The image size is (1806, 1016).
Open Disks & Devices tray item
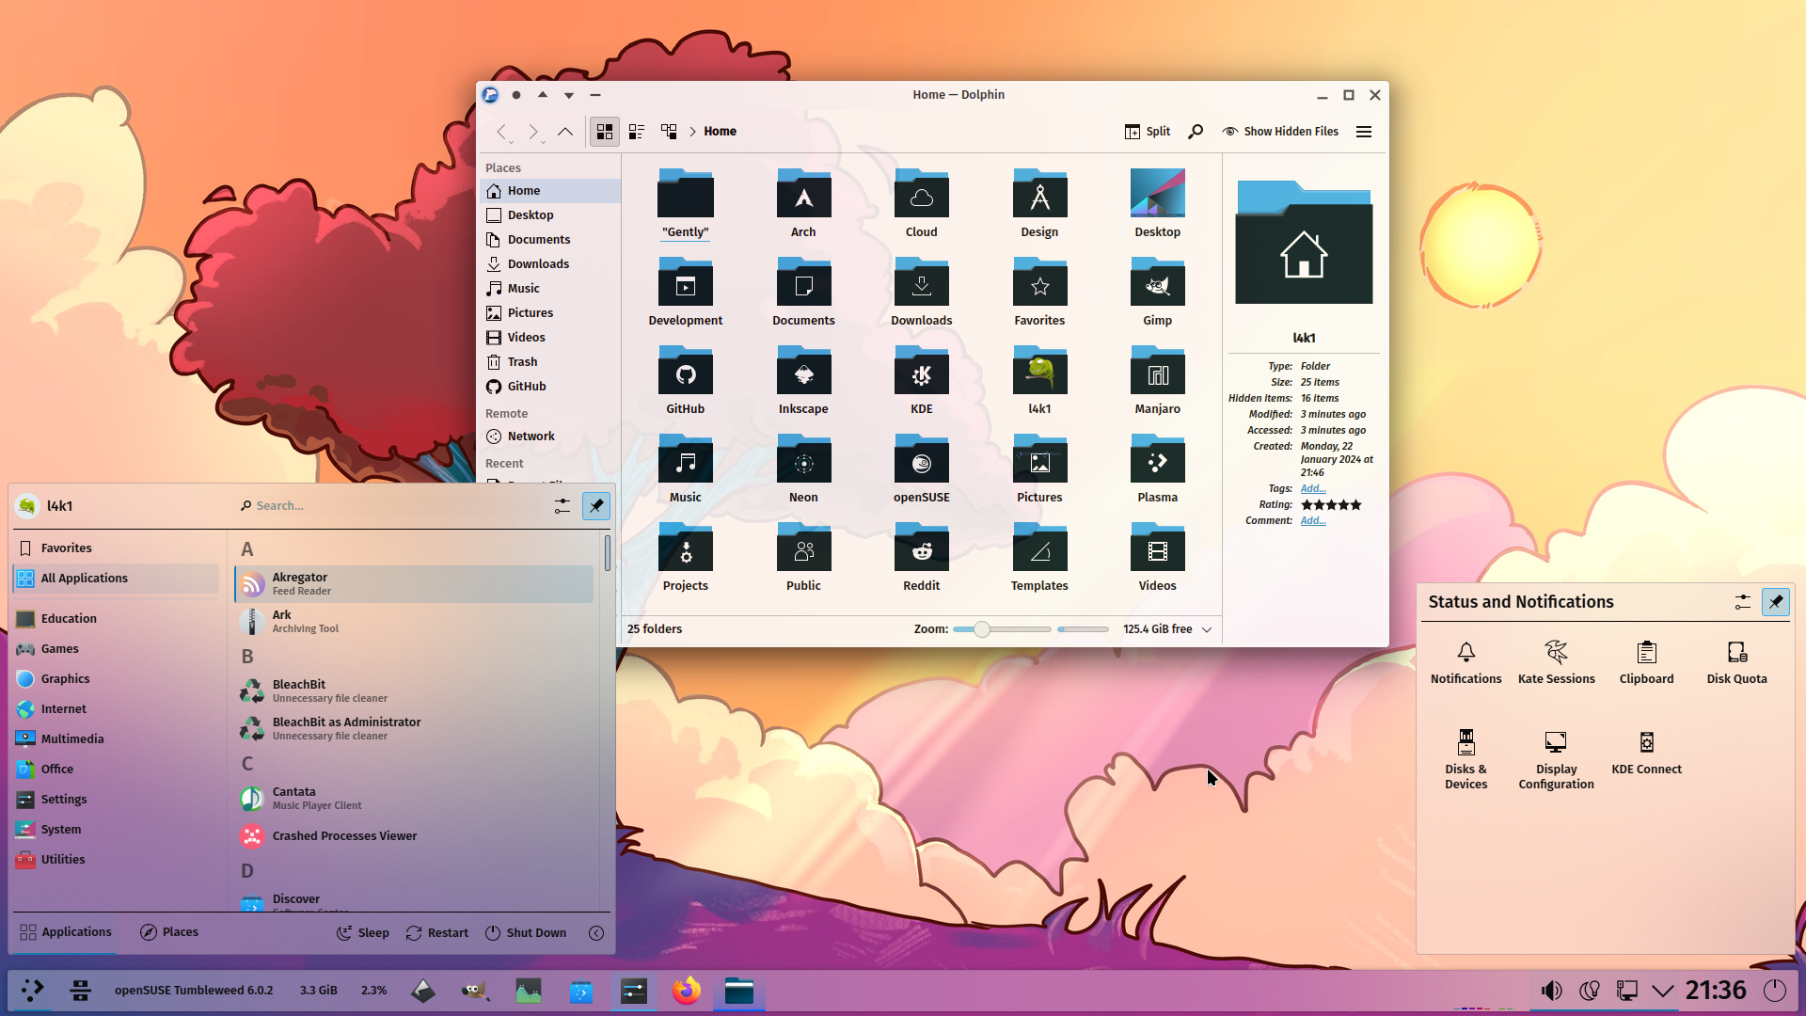pos(1465,760)
